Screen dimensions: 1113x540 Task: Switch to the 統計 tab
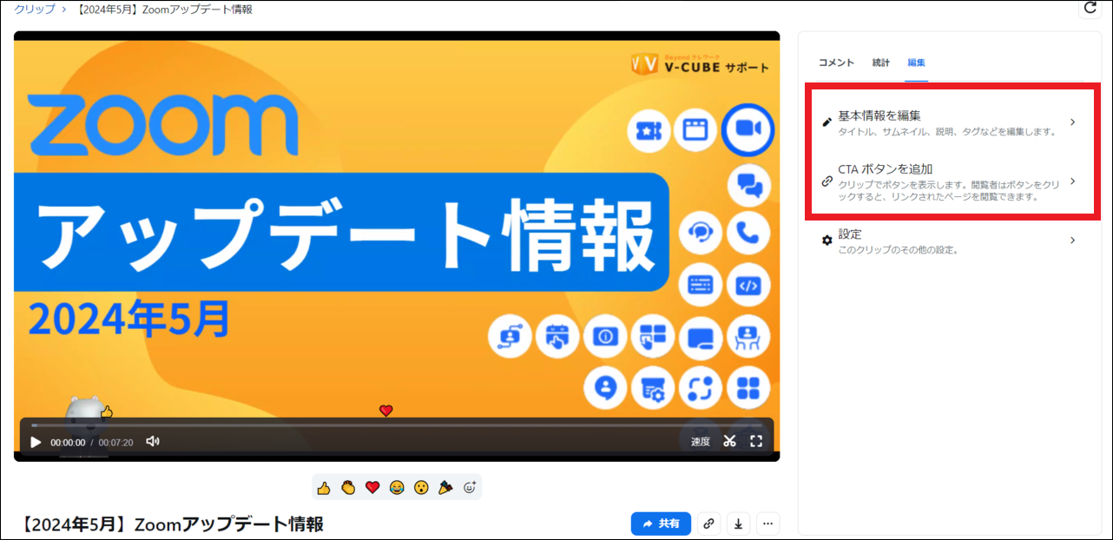(881, 63)
